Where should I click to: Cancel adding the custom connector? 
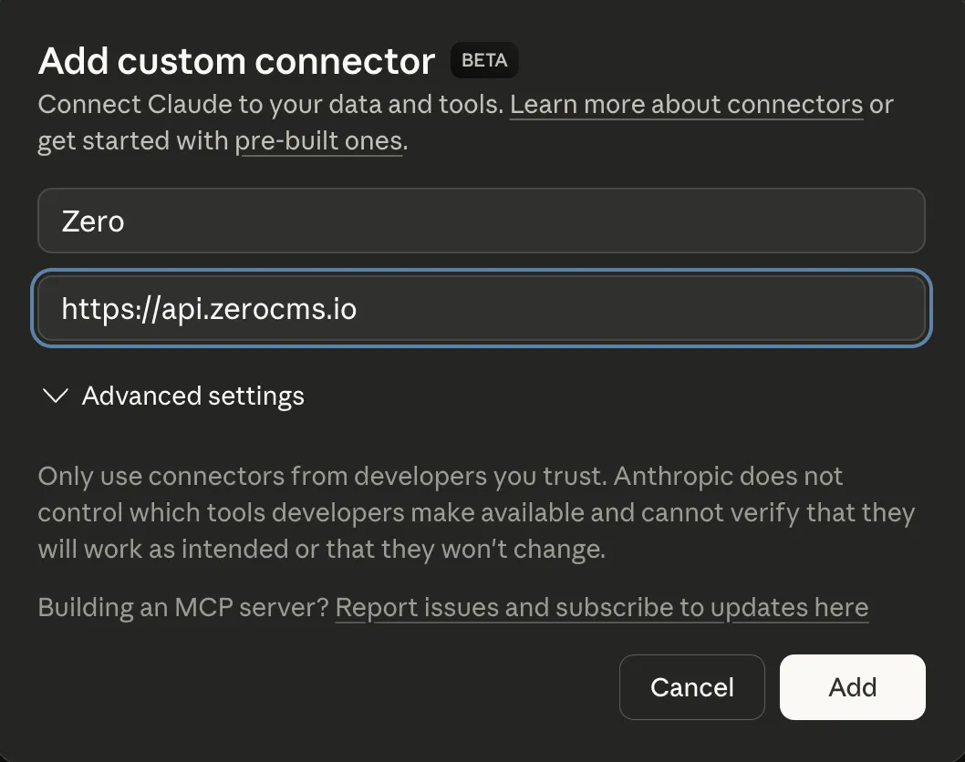(x=691, y=687)
